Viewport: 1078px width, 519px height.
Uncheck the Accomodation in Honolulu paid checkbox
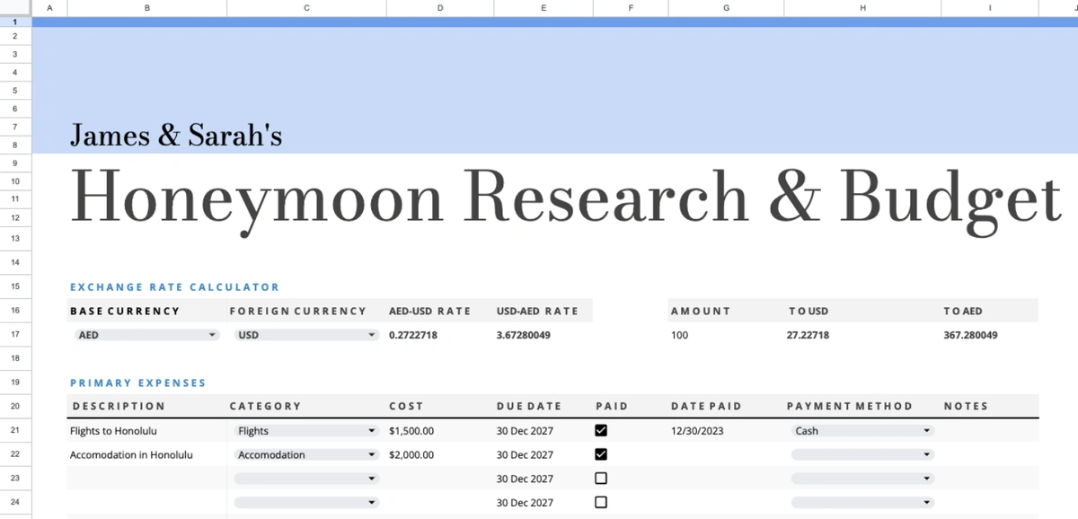pyautogui.click(x=600, y=453)
